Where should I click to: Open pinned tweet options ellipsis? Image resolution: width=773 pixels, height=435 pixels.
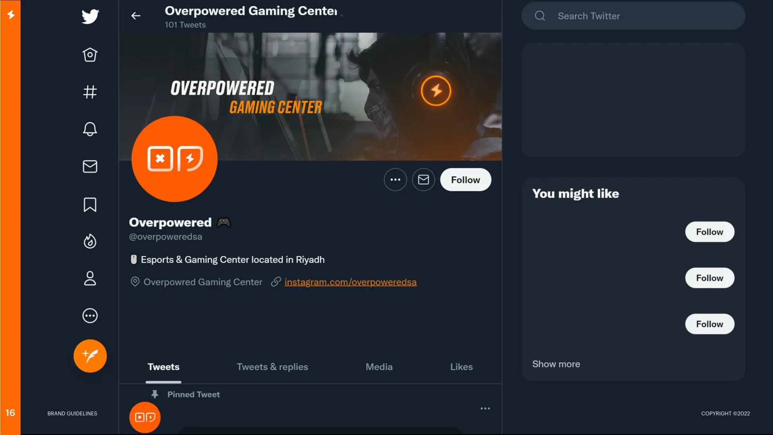[485, 408]
